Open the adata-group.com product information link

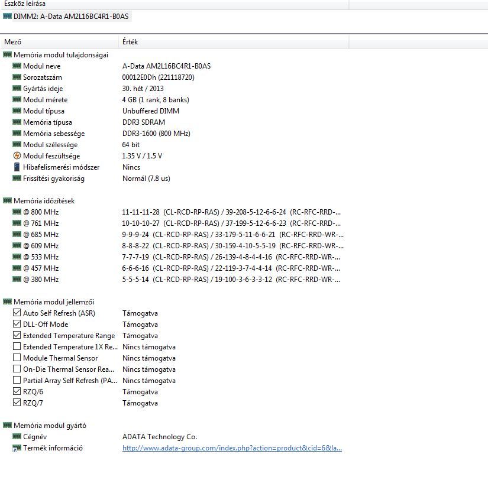[232, 448]
